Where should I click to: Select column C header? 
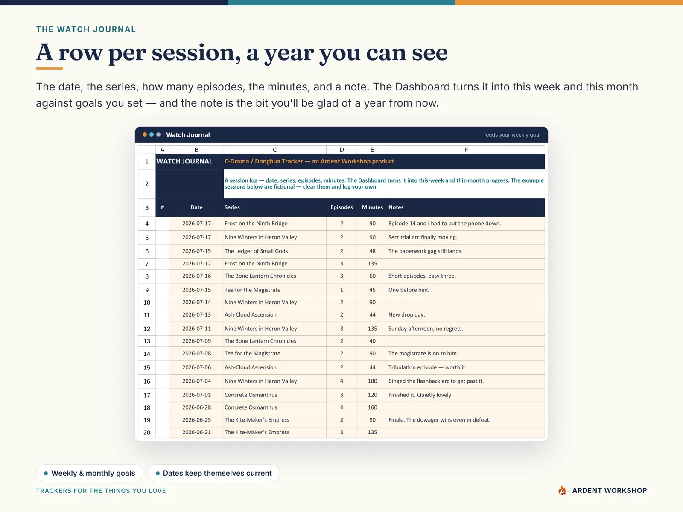point(275,150)
